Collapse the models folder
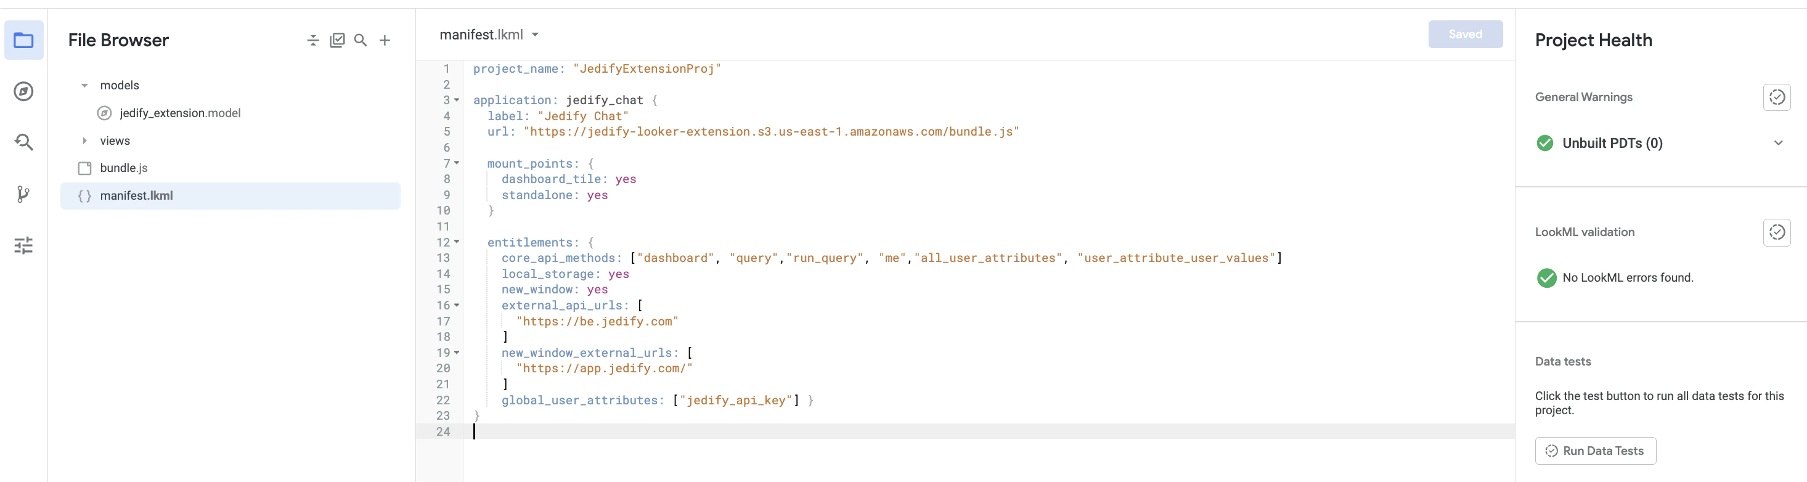The width and height of the screenshot is (1807, 482). click(85, 86)
